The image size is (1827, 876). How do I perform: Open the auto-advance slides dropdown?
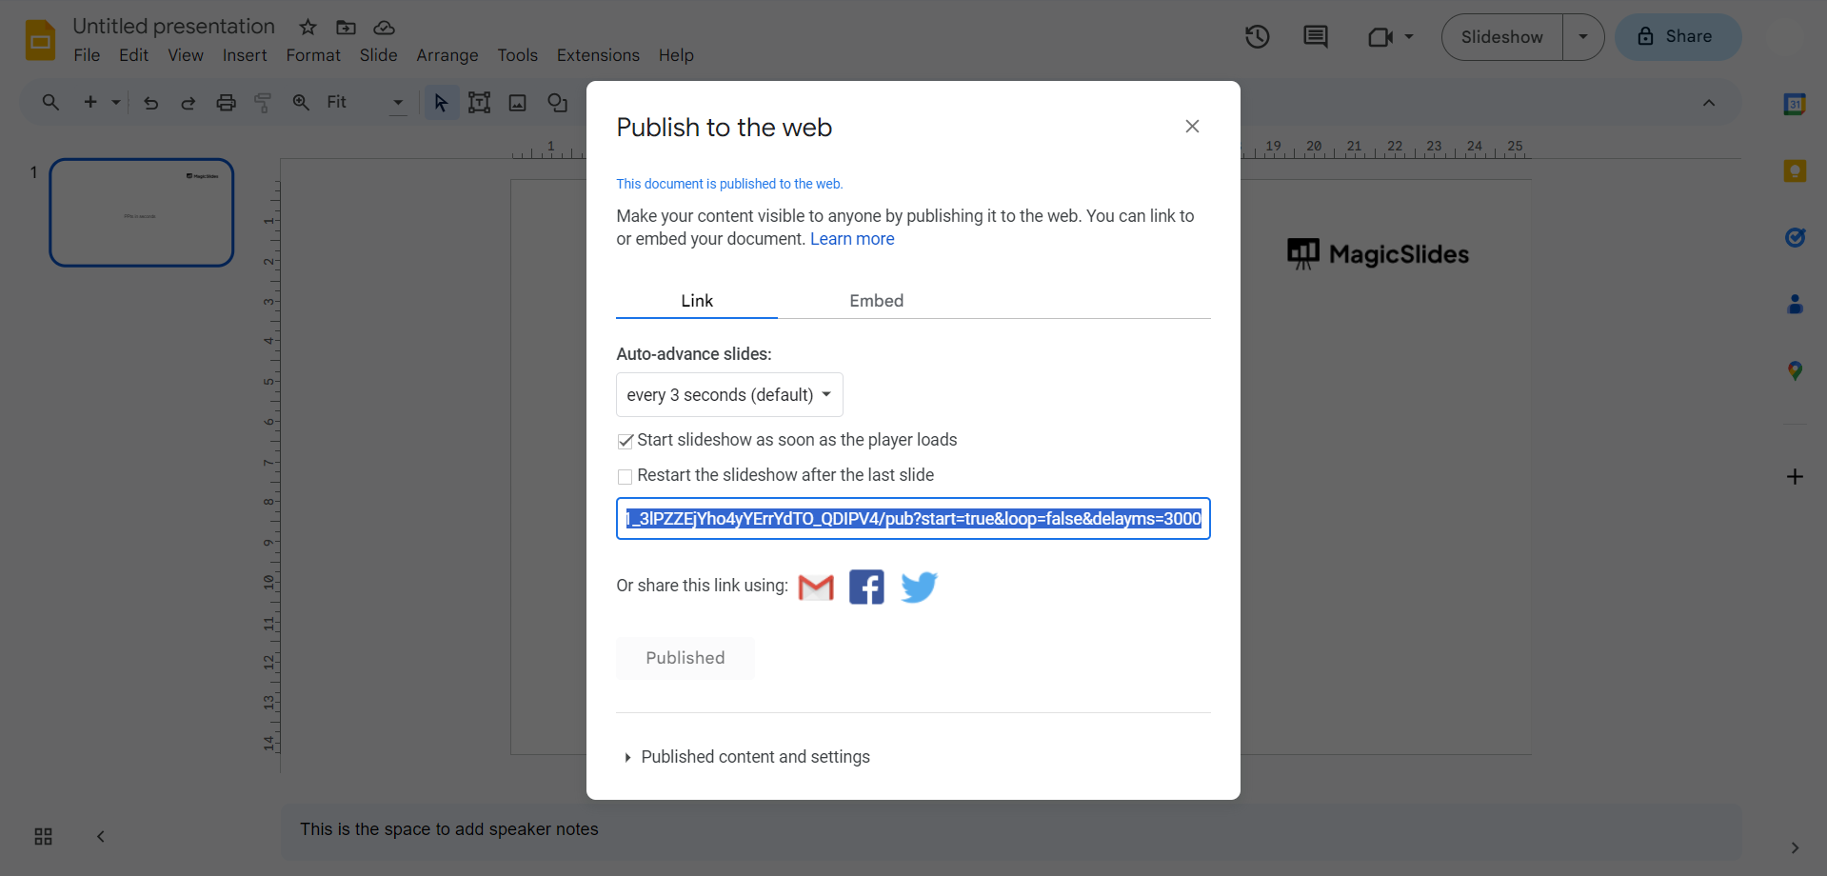729,395
